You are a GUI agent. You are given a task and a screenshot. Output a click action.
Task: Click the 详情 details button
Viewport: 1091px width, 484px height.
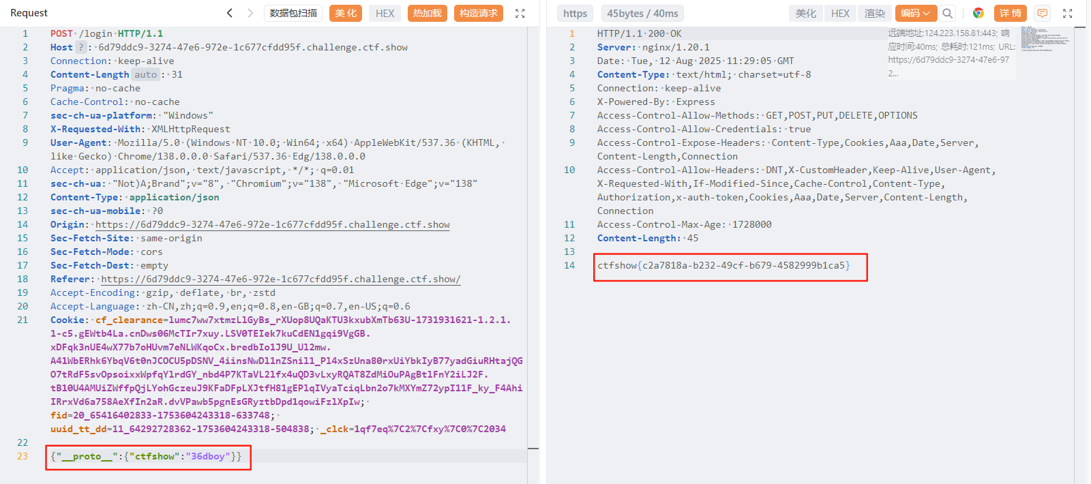(x=1011, y=13)
